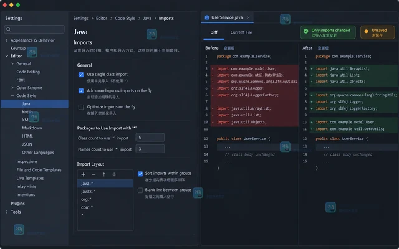Viewport: 399px width, 249px height.
Task: Click the UserService.java file icon
Action: pyautogui.click(x=207, y=17)
